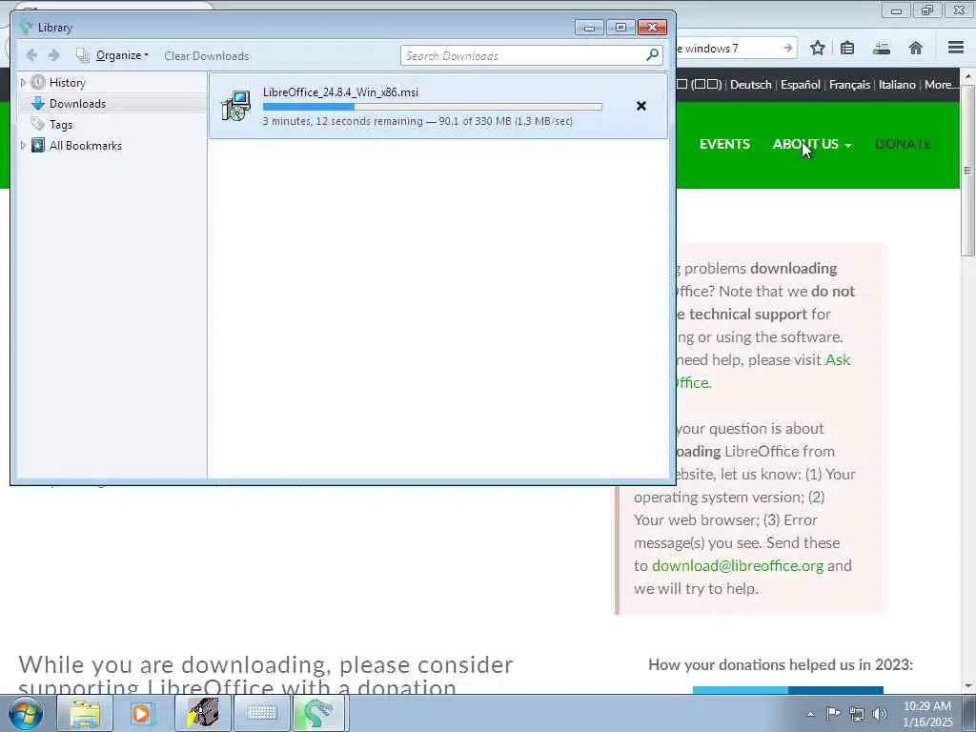Image resolution: width=976 pixels, height=732 pixels.
Task: Click the go arrow in the search bar
Action: 788,48
